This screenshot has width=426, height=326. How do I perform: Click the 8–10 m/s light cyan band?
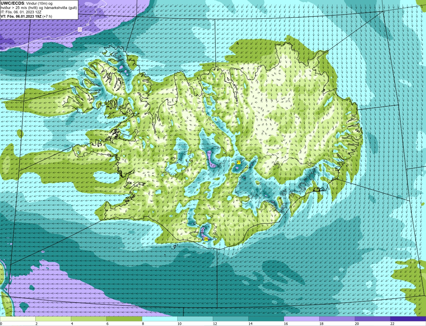(160, 319)
